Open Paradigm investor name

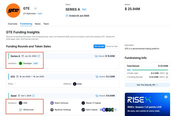click(27, 63)
